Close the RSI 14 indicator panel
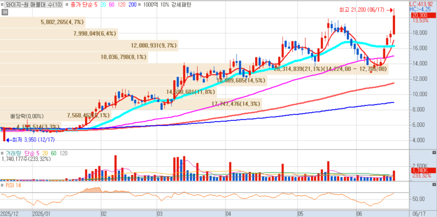The height and width of the screenshot is (217, 437). coord(434,185)
